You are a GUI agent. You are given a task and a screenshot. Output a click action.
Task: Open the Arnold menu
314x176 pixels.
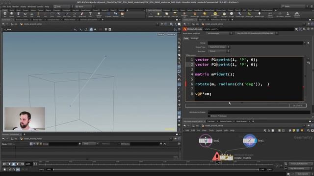40,6
